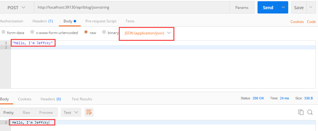Switch to the response Body tab
This screenshot has height=131, width=318.
[5, 99]
